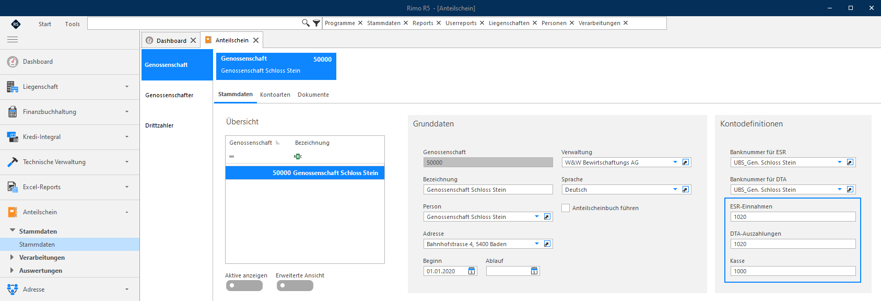Open linked record icon next to Adresse field
Image resolution: width=881 pixels, height=301 pixels.
[547, 244]
